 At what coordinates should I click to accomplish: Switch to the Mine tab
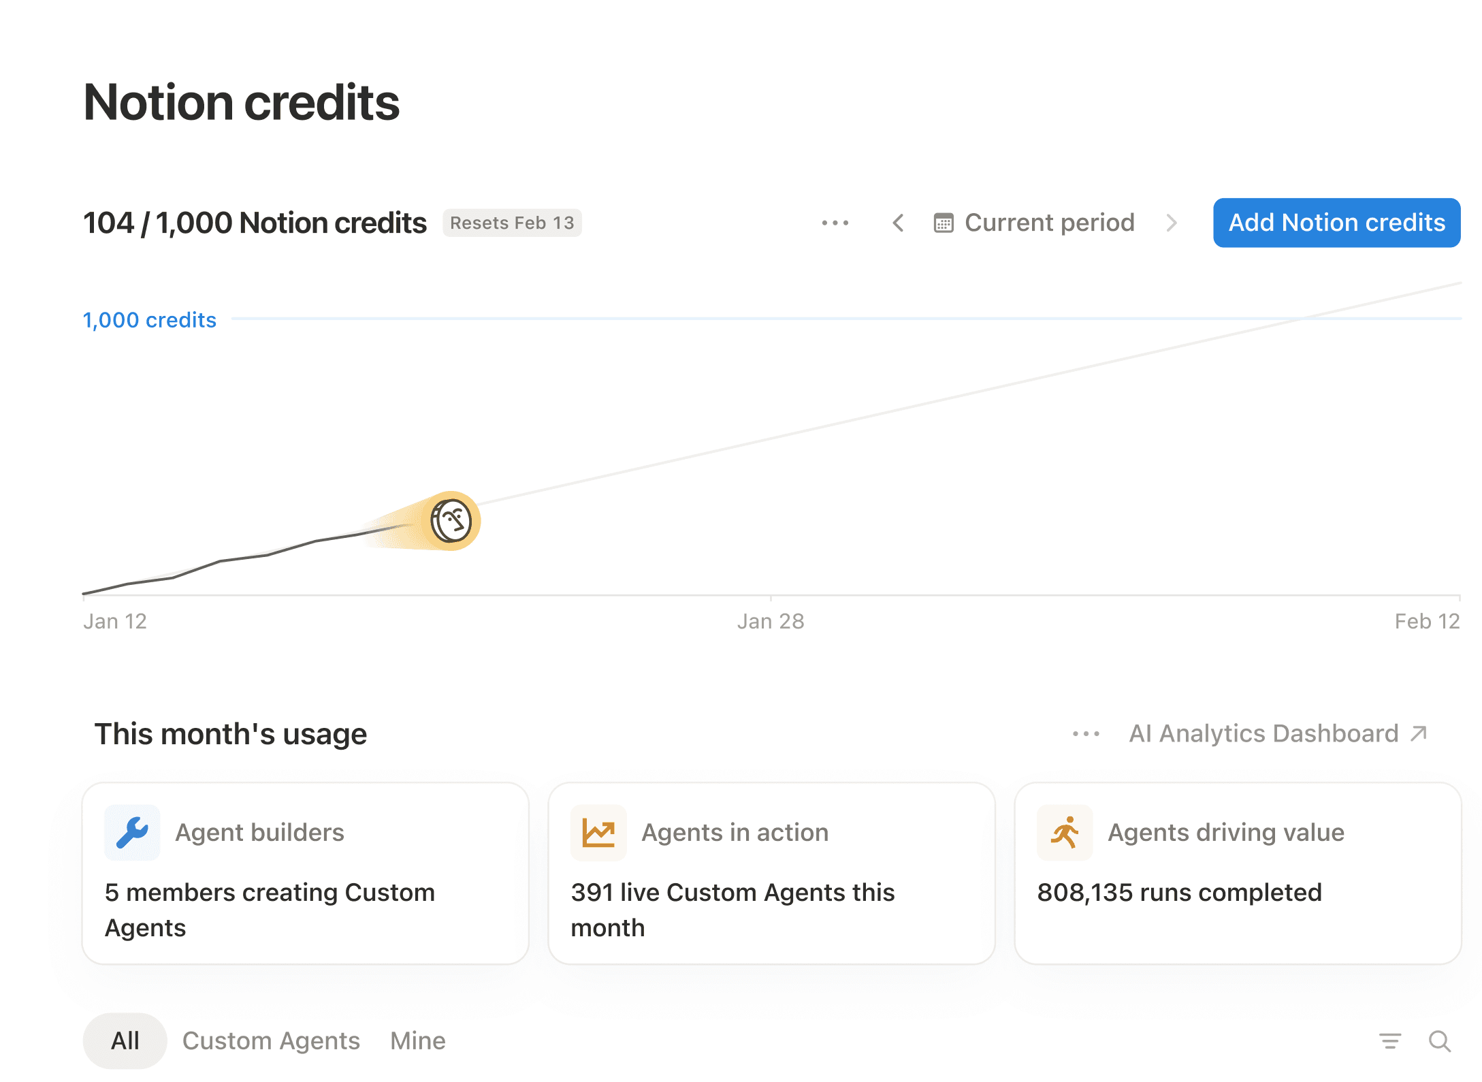418,1040
